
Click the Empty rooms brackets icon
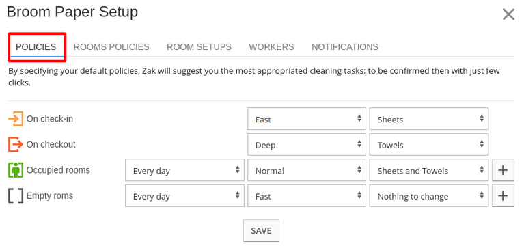click(x=16, y=196)
